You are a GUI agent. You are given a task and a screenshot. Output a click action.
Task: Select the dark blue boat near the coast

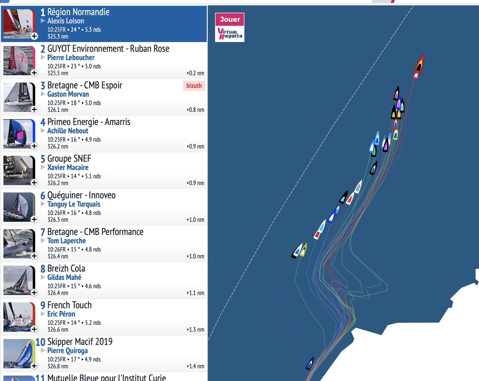click(310, 363)
